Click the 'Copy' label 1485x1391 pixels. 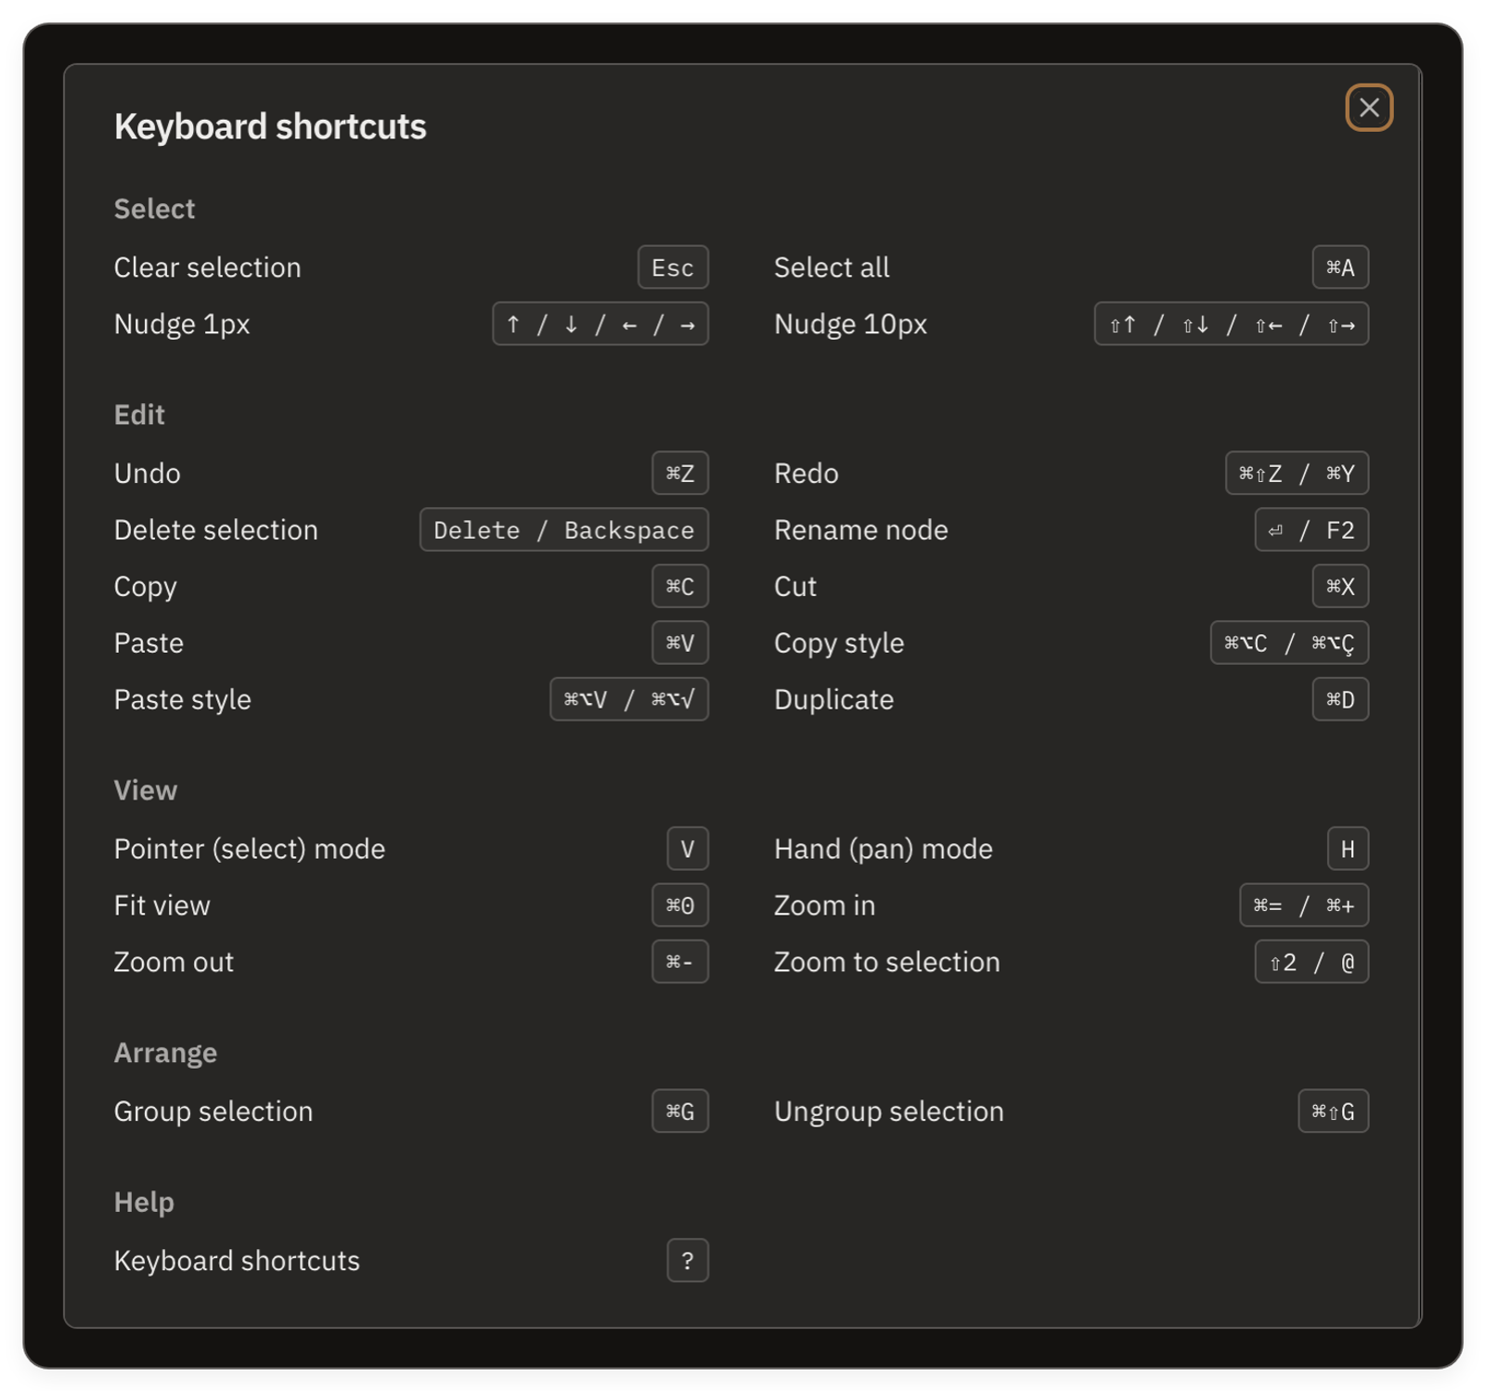pos(145,587)
